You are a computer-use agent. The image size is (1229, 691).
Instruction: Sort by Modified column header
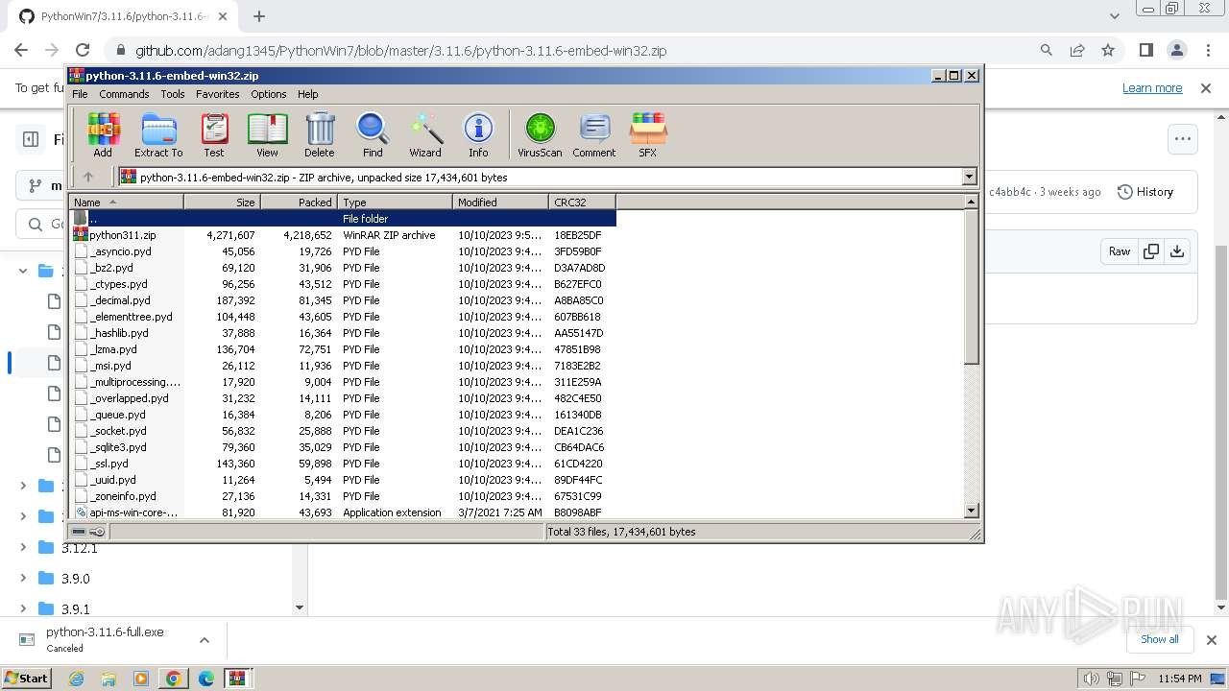point(500,202)
